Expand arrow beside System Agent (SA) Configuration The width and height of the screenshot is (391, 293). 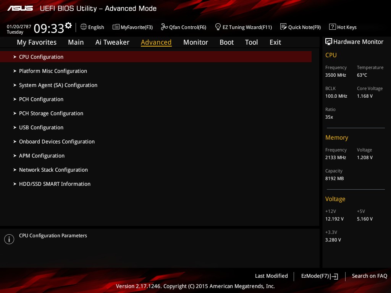click(15, 85)
